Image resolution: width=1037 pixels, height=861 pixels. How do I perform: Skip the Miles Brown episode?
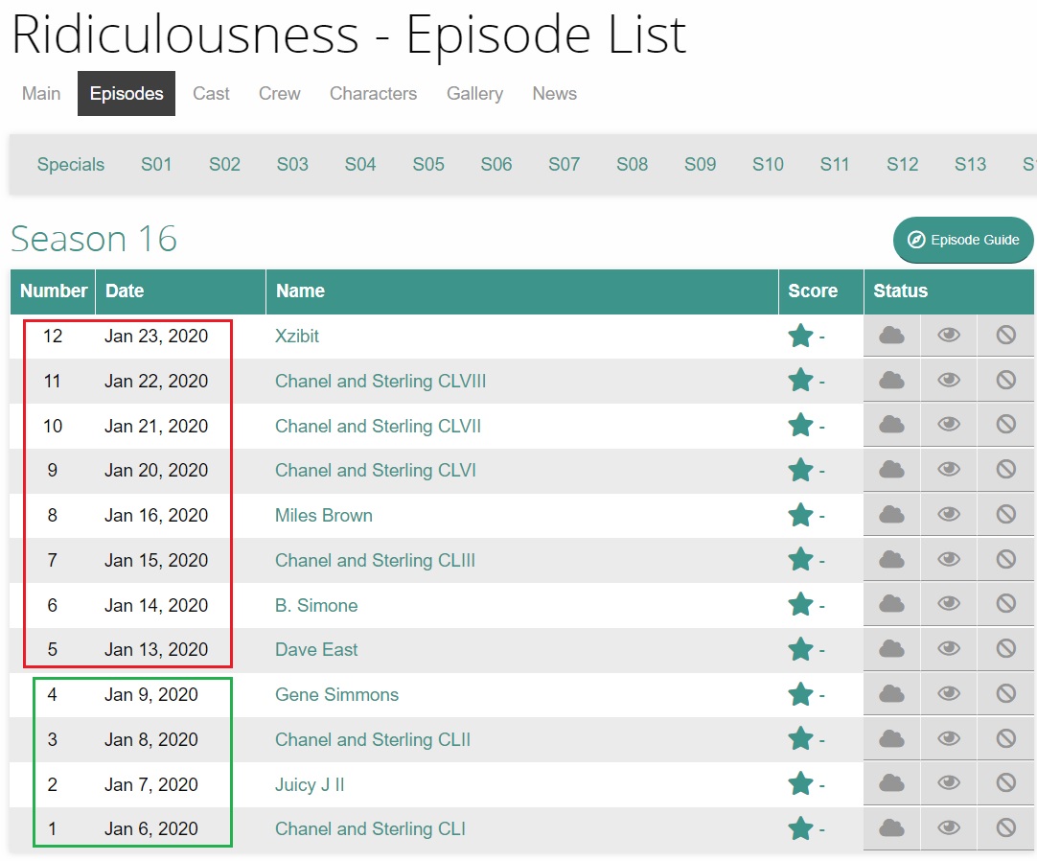pos(1006,514)
